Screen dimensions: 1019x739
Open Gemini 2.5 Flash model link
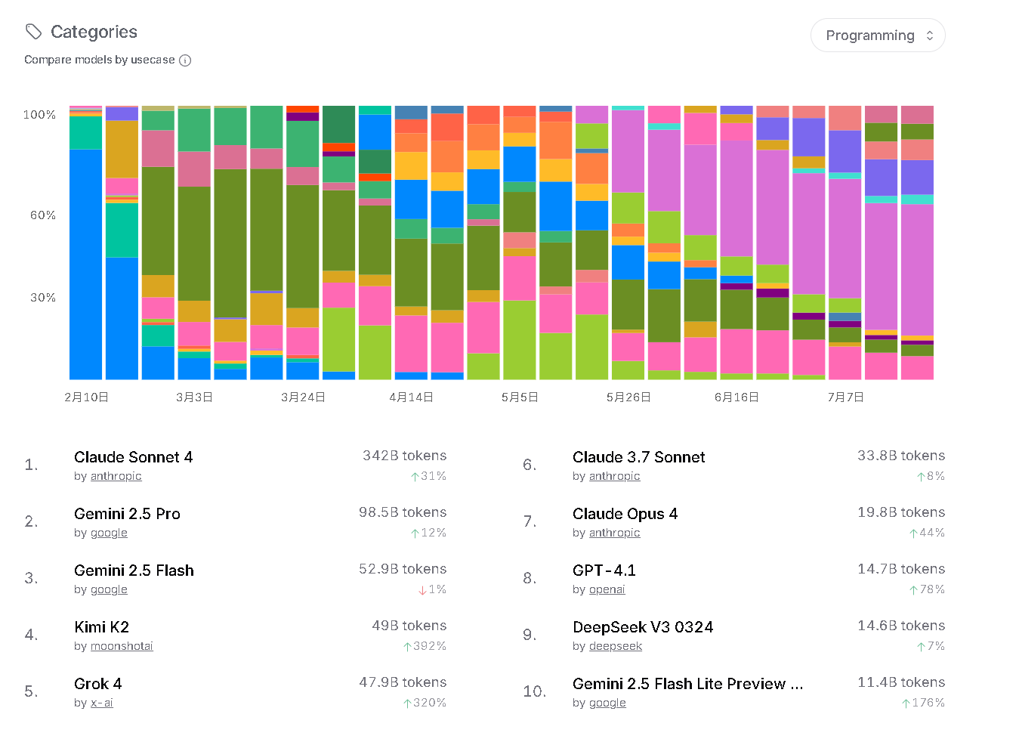(134, 570)
